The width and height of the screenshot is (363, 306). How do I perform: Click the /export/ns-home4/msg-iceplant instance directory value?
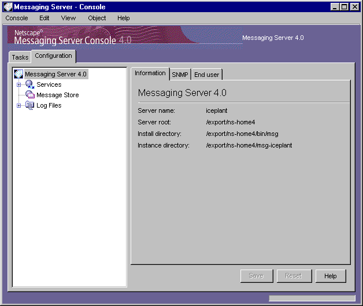249,145
